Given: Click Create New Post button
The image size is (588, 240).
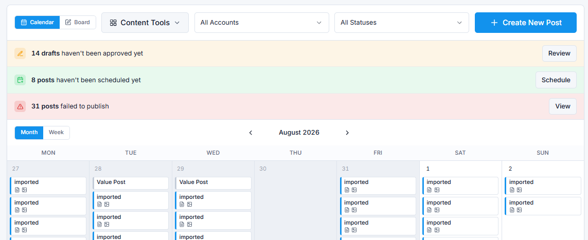Looking at the screenshot, I should tap(525, 23).
